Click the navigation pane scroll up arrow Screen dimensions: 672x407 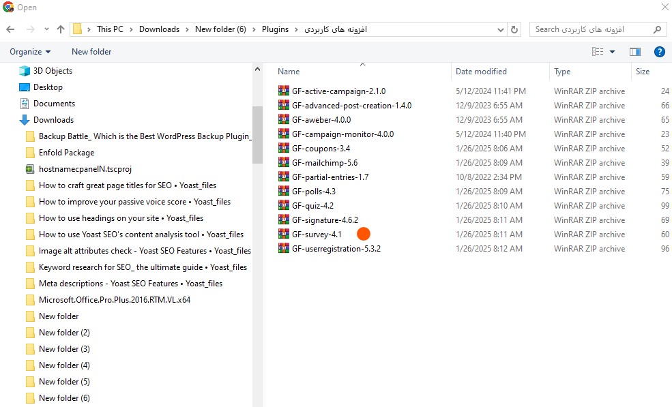tap(257, 69)
